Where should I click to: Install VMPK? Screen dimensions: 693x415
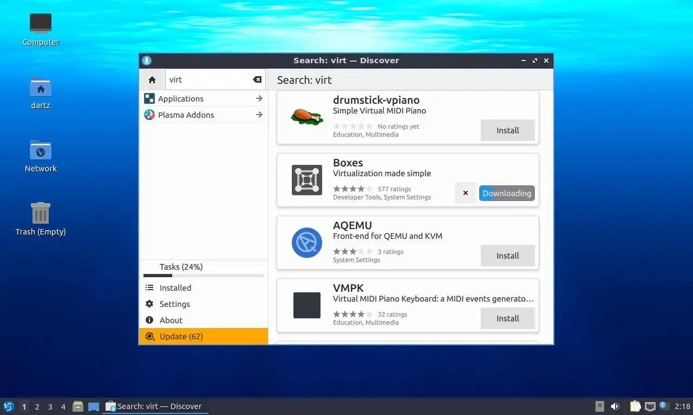508,318
